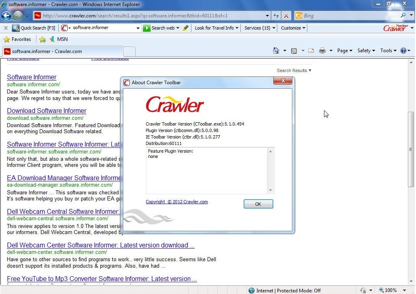
Task: Open the Bing search provider dropdown arrow
Action: tap(411, 15)
